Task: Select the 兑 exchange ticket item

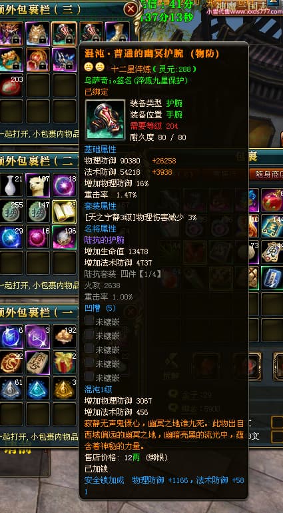Action: pyautogui.click(x=272, y=253)
